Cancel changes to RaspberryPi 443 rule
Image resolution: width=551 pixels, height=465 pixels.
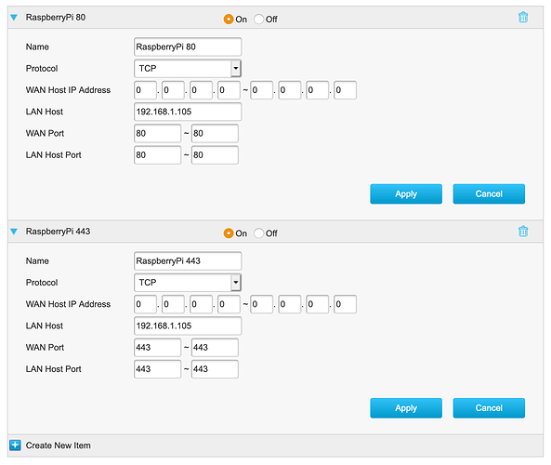click(489, 408)
